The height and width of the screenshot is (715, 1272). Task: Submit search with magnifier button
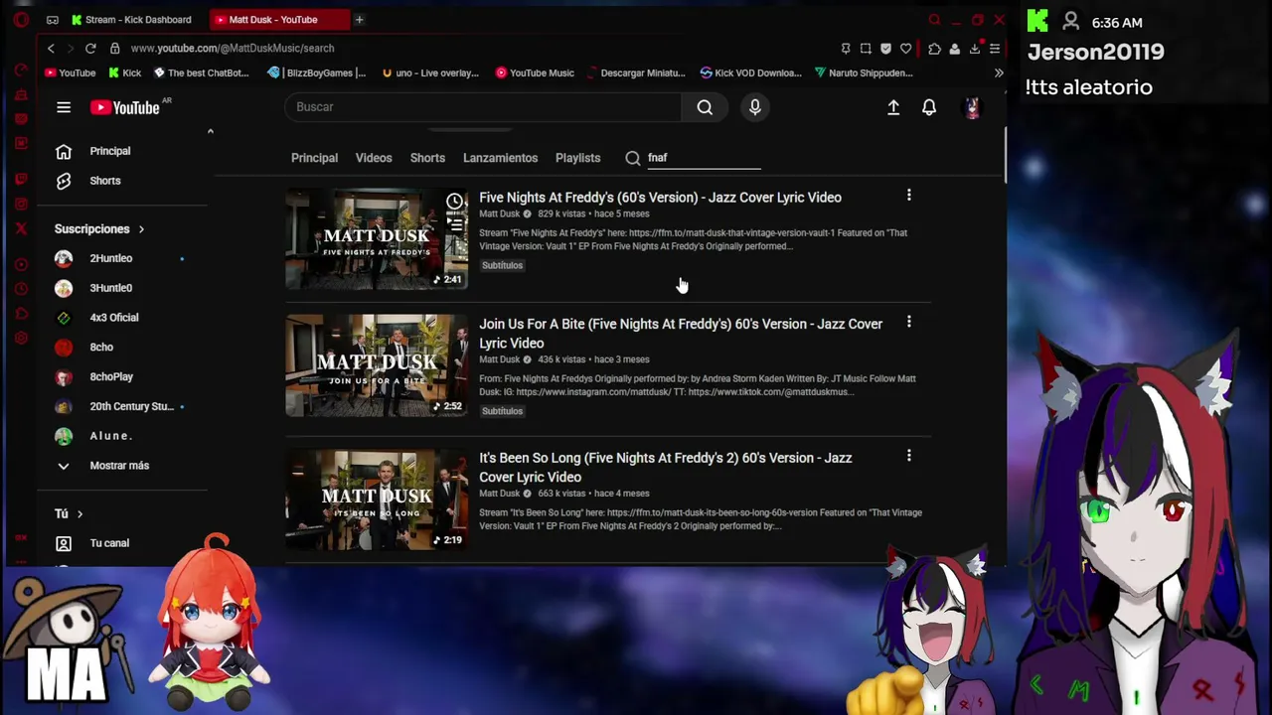[705, 107]
